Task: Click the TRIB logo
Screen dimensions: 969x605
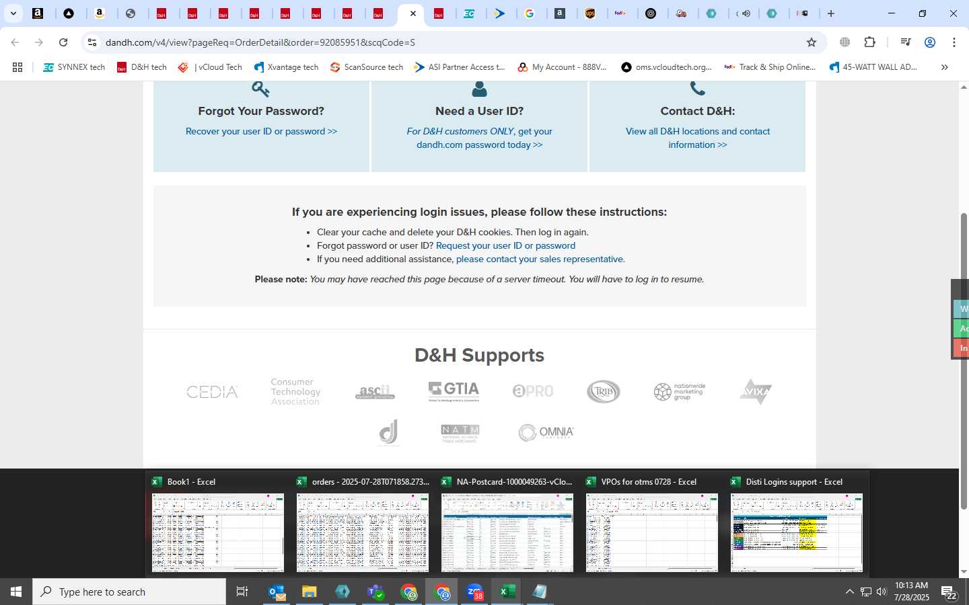Action: (x=604, y=391)
